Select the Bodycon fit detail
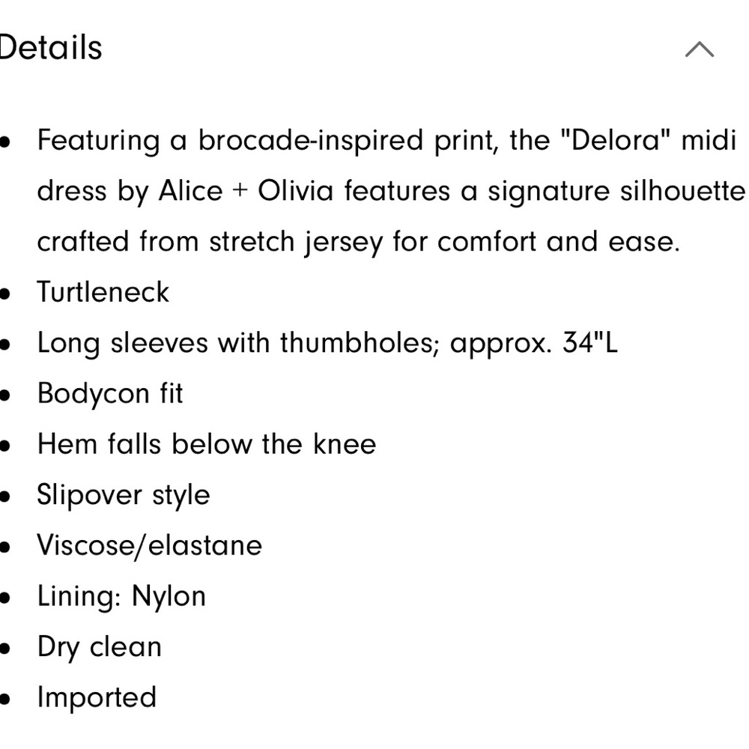 (x=110, y=394)
